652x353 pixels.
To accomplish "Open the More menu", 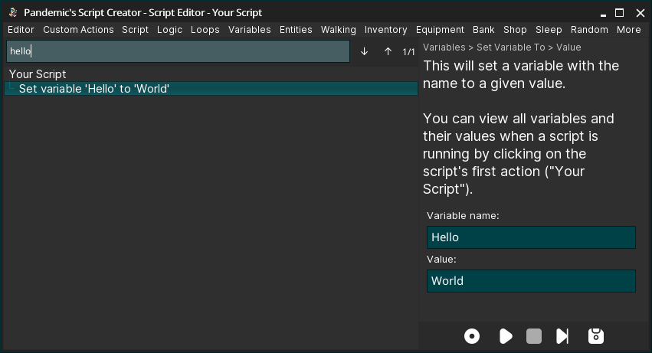I will 628,30.
